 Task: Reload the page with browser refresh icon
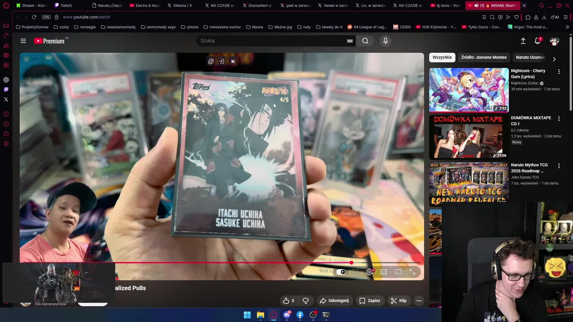34,17
